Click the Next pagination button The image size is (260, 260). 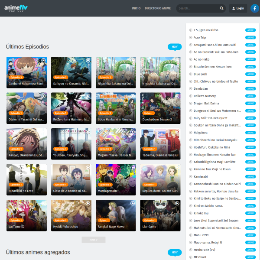click(93, 240)
